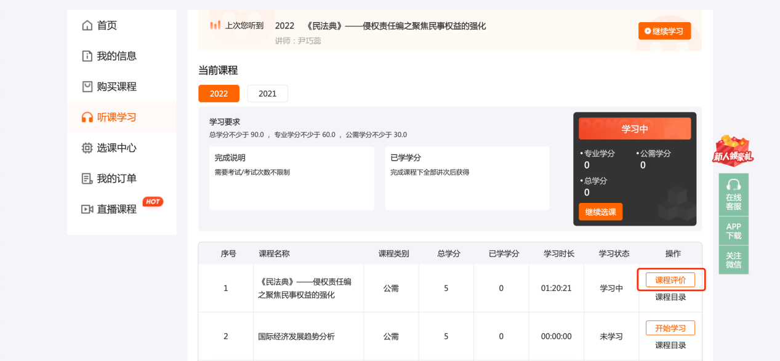Select the 2022 course tab

[219, 93]
